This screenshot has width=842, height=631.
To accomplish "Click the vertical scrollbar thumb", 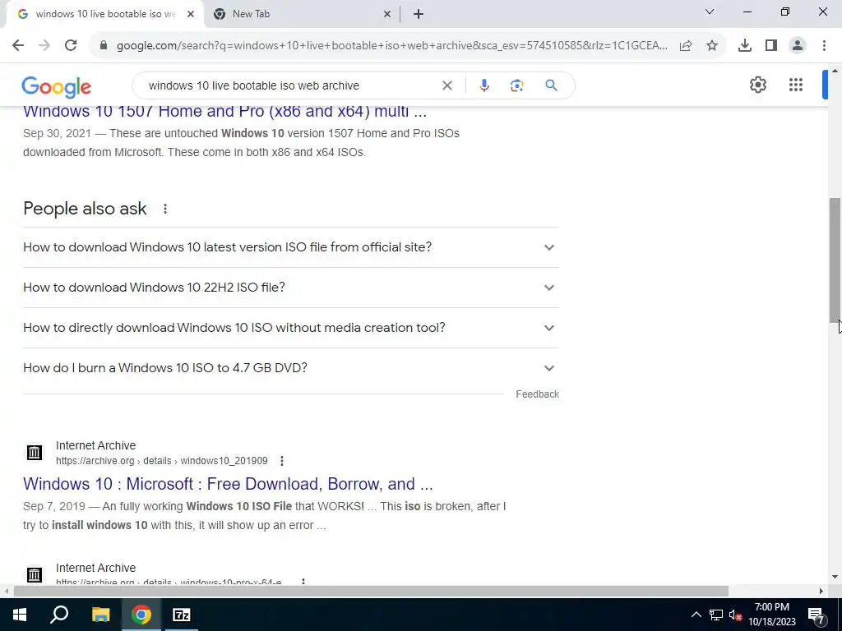I will click(835, 259).
